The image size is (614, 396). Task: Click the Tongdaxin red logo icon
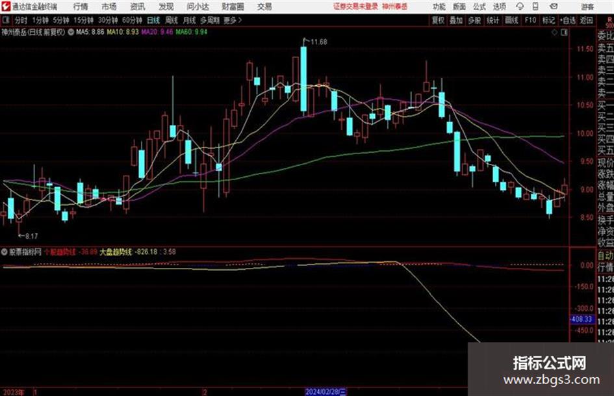[6, 7]
